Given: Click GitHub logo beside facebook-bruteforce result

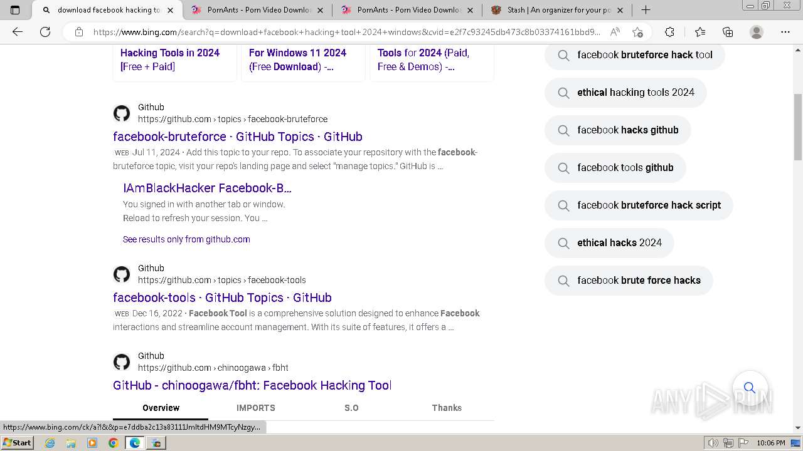Looking at the screenshot, I should pos(122,113).
